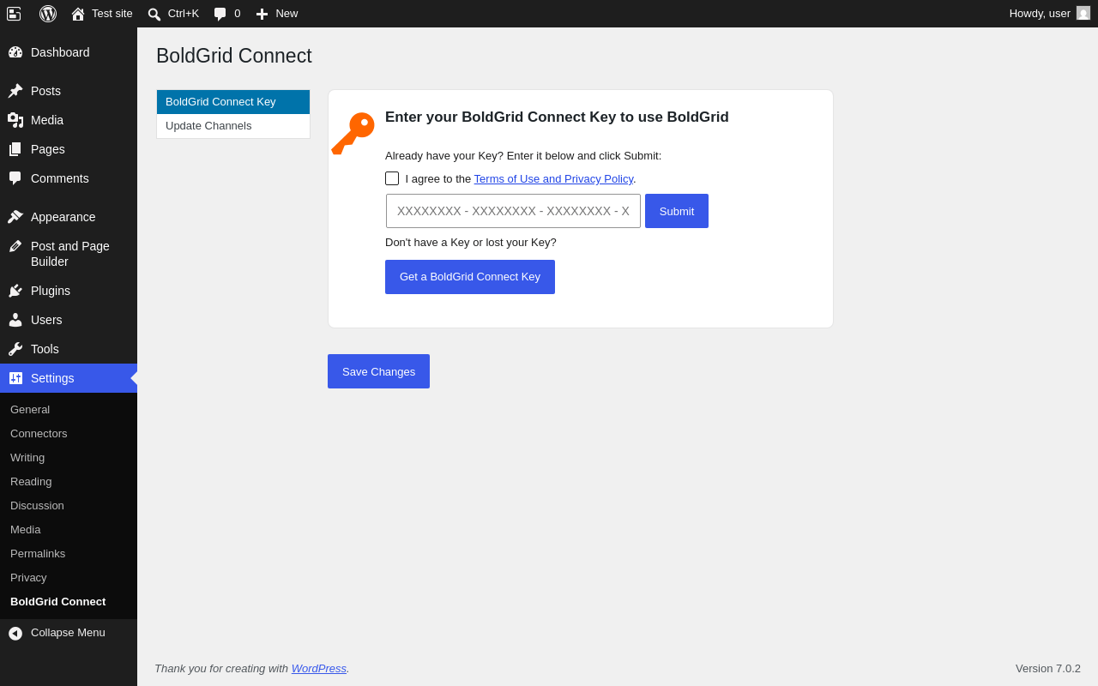Viewport: 1098px width, 686px height.
Task: Click the Appearance paintbrush icon
Action: (x=15, y=217)
